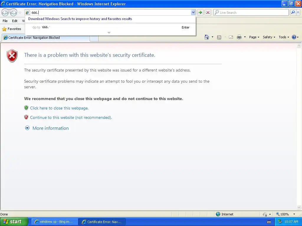302x226 pixels.
Task: Open Favorites star button
Action: [12, 29]
